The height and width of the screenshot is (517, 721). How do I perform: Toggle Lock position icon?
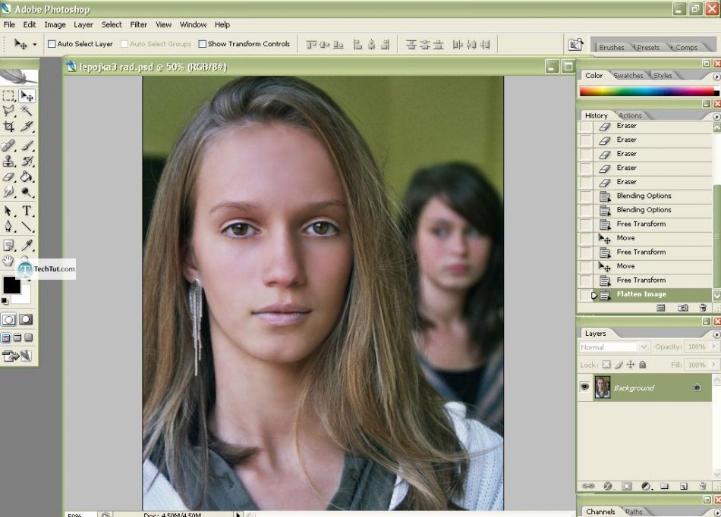click(x=631, y=365)
